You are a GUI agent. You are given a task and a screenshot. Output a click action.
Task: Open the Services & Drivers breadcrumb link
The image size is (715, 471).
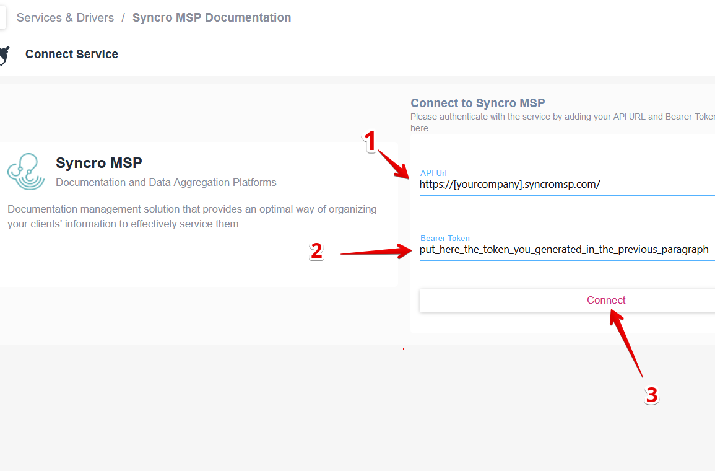(x=65, y=18)
